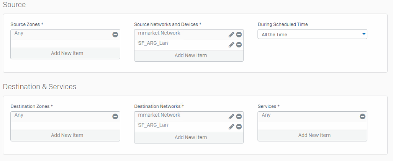The image size is (393, 161).
Task: Remove SF_ARG_Lan from Destination Networks
Action: pos(239,127)
